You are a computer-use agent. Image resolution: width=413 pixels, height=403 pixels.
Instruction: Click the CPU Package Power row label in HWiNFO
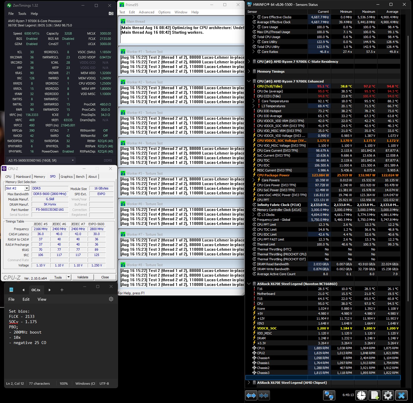point(273,175)
